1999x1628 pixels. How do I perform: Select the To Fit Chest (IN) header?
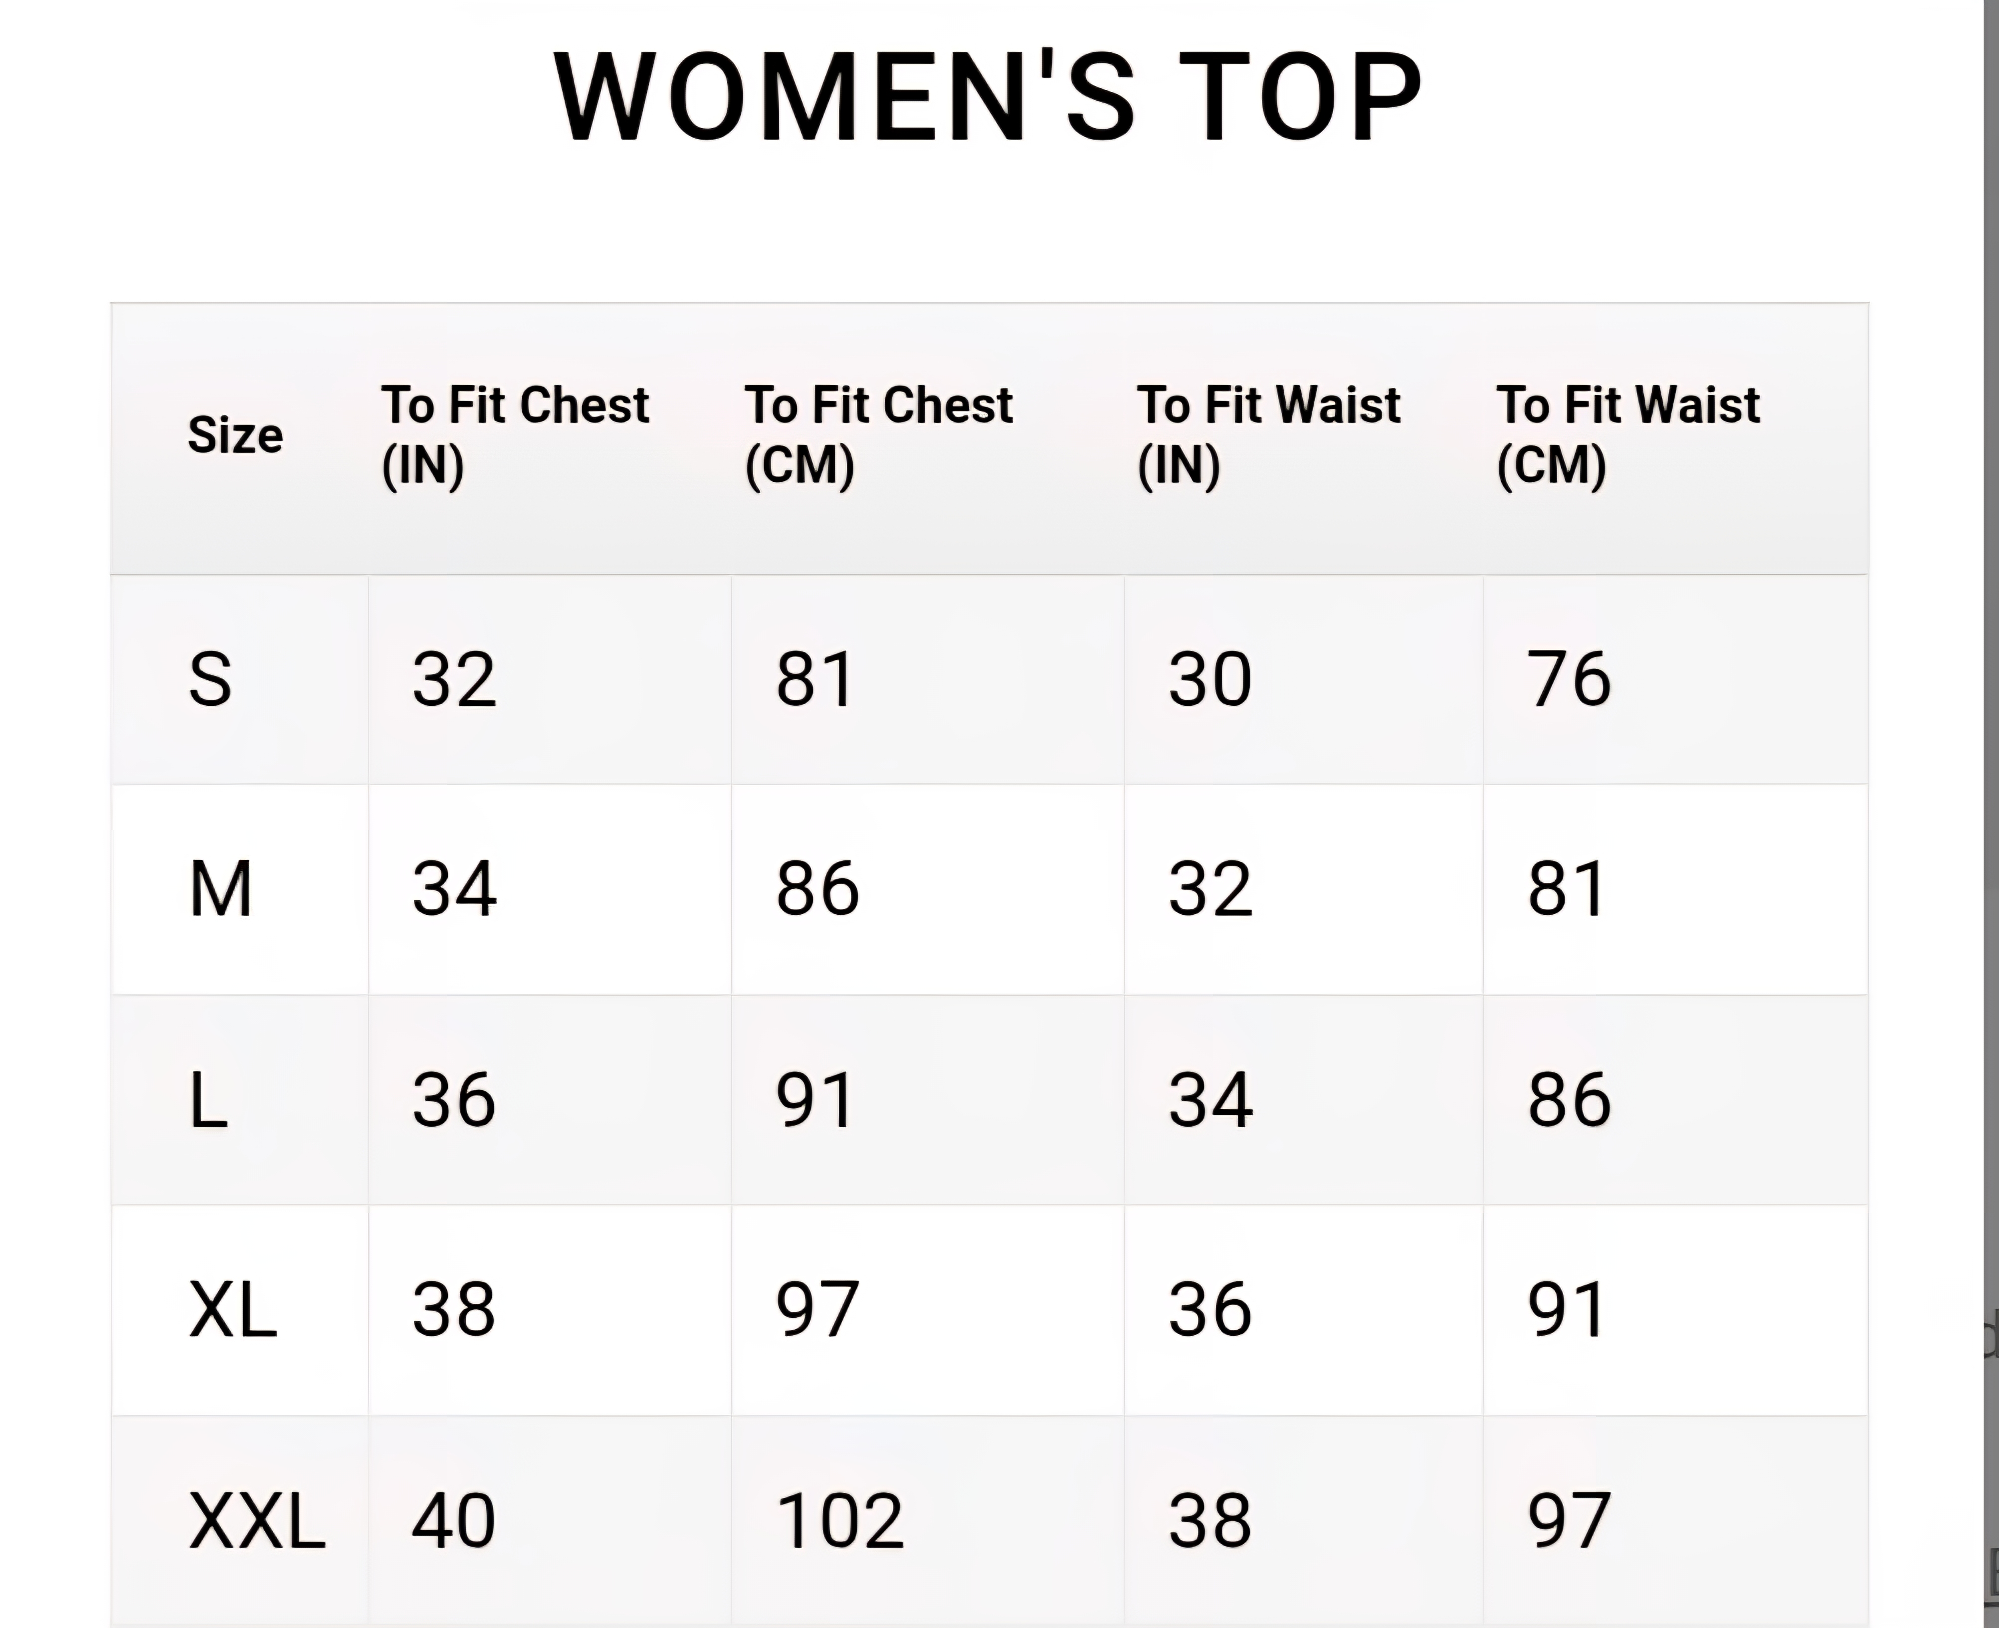[x=515, y=435]
